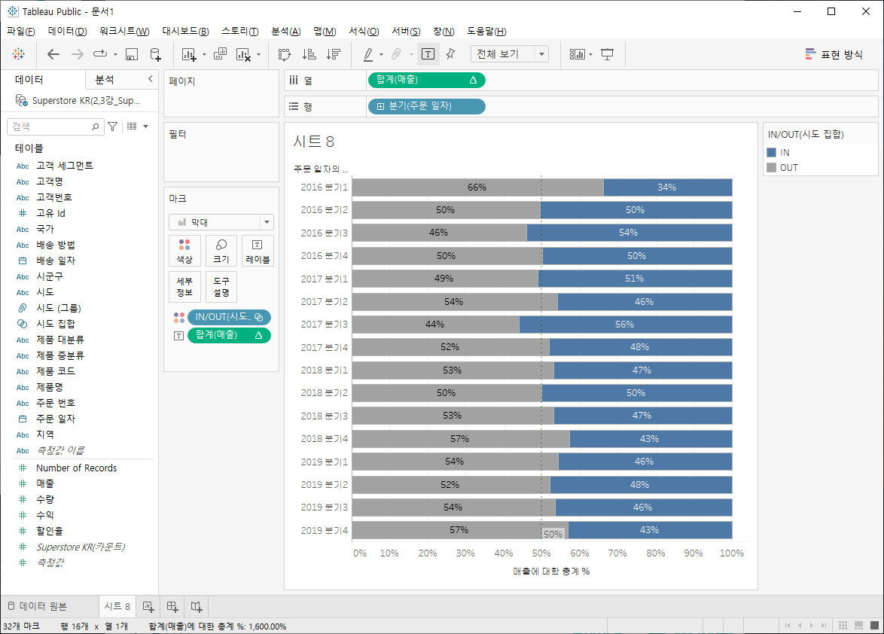Screen dimensions: 884x634
Task: Click the Tableau start page logo icon
Action: tap(19, 54)
